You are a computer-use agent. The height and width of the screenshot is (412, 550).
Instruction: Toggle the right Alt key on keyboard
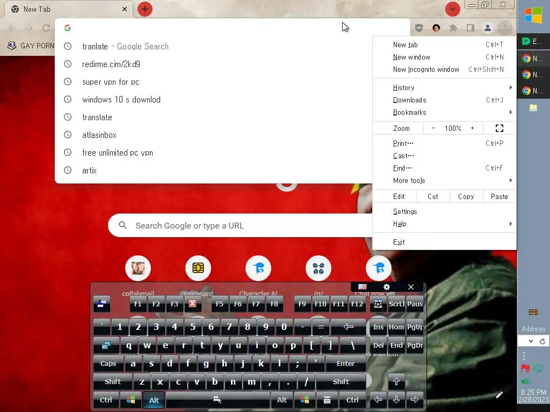[281, 400]
